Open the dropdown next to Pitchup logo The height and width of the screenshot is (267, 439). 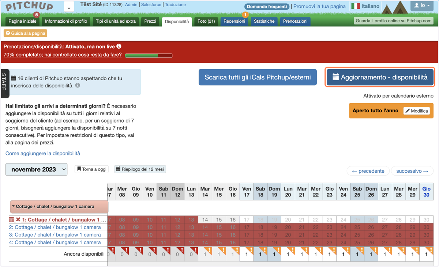coord(69,7)
